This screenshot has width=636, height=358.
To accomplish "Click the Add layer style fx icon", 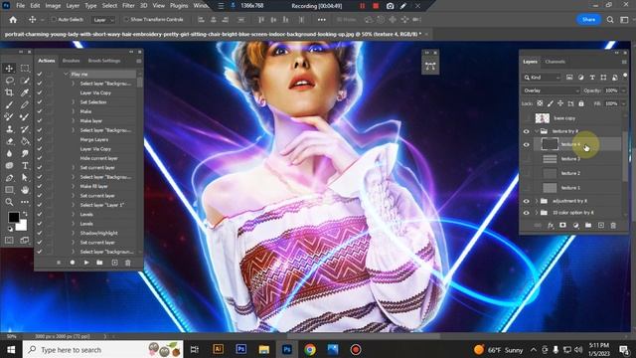I will (x=551, y=226).
